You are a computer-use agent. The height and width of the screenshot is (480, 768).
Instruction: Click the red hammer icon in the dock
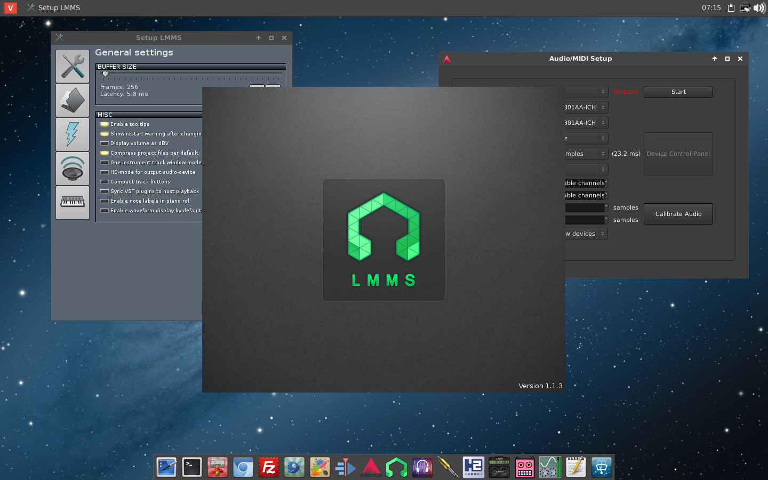[218, 467]
